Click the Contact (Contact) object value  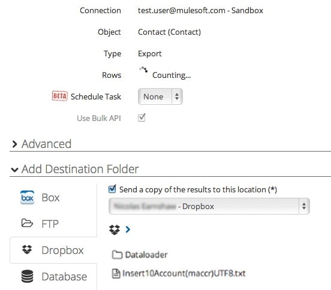(169, 32)
